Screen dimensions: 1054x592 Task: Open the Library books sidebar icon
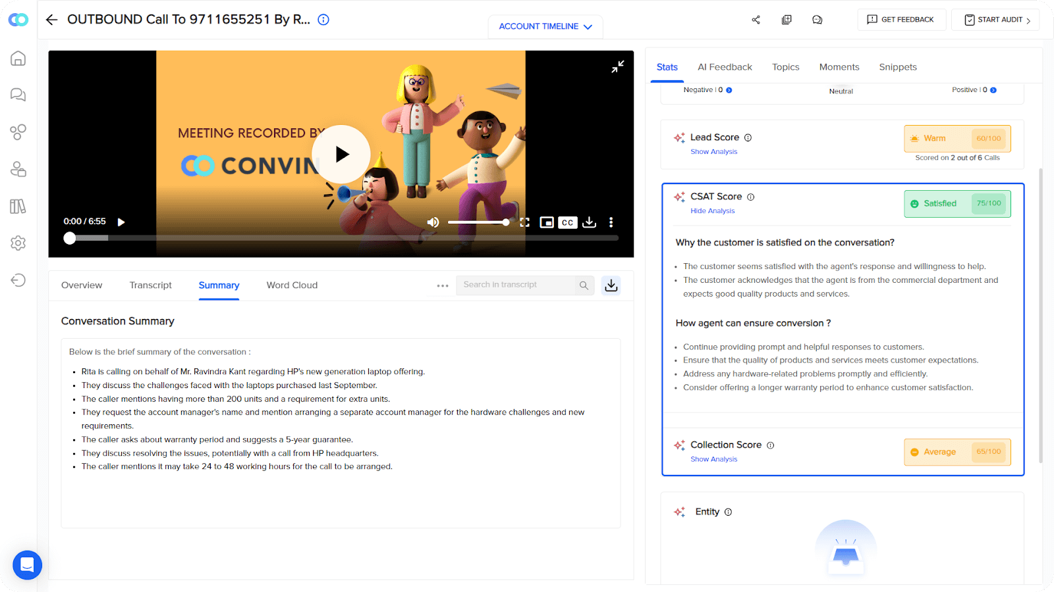pyautogui.click(x=18, y=207)
